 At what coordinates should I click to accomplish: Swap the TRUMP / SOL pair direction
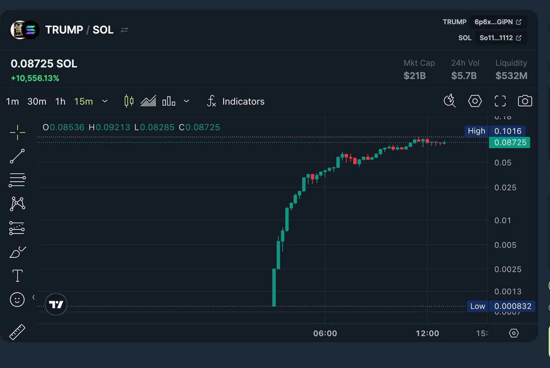(x=124, y=30)
